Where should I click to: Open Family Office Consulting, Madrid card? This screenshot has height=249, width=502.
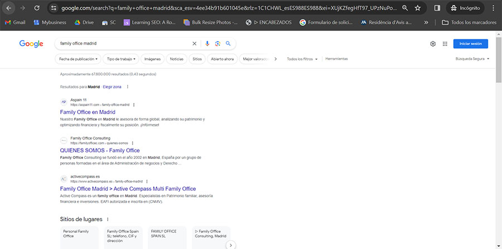(x=211, y=237)
